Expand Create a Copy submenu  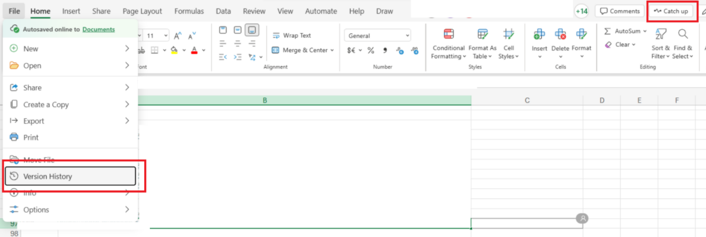point(70,105)
